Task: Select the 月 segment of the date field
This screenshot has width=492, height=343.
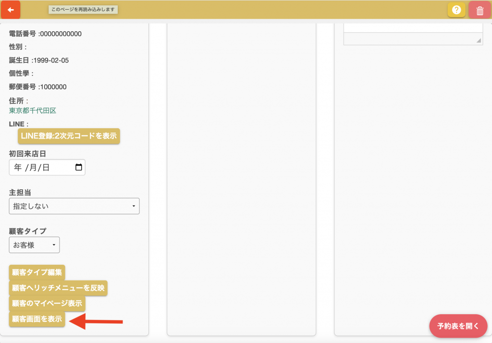Action: point(32,168)
